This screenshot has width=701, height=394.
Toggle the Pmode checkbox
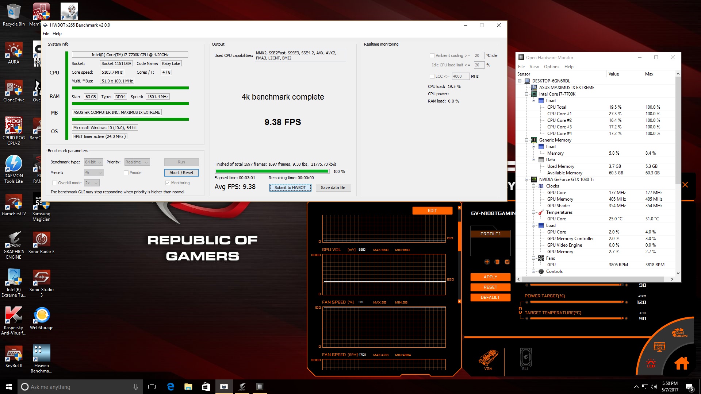point(126,173)
